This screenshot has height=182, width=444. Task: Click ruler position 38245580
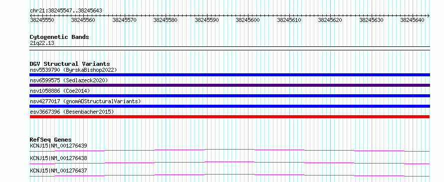(x=166, y=20)
